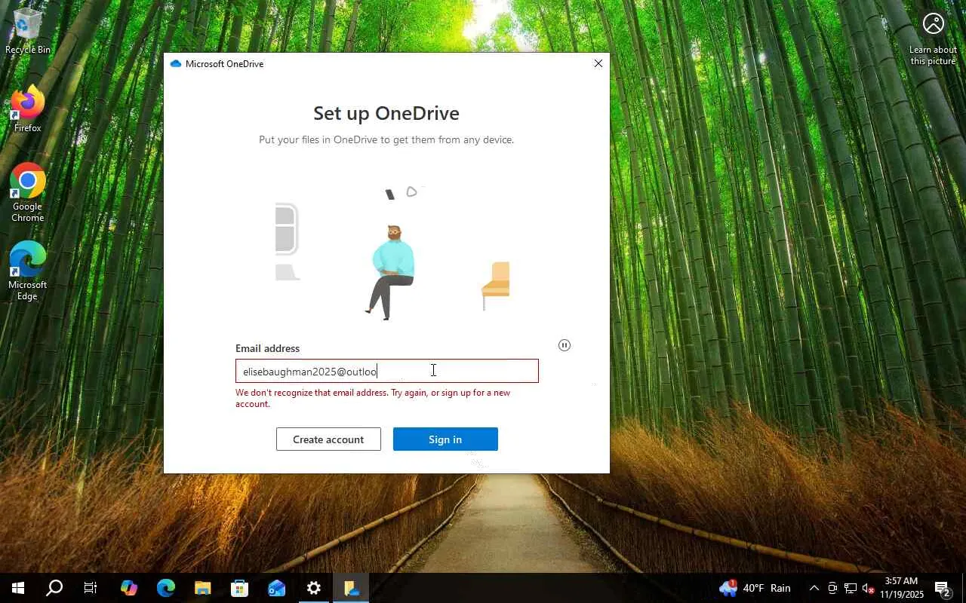This screenshot has width=966, height=603.
Task: Focus the Email address input field
Action: coord(386,371)
